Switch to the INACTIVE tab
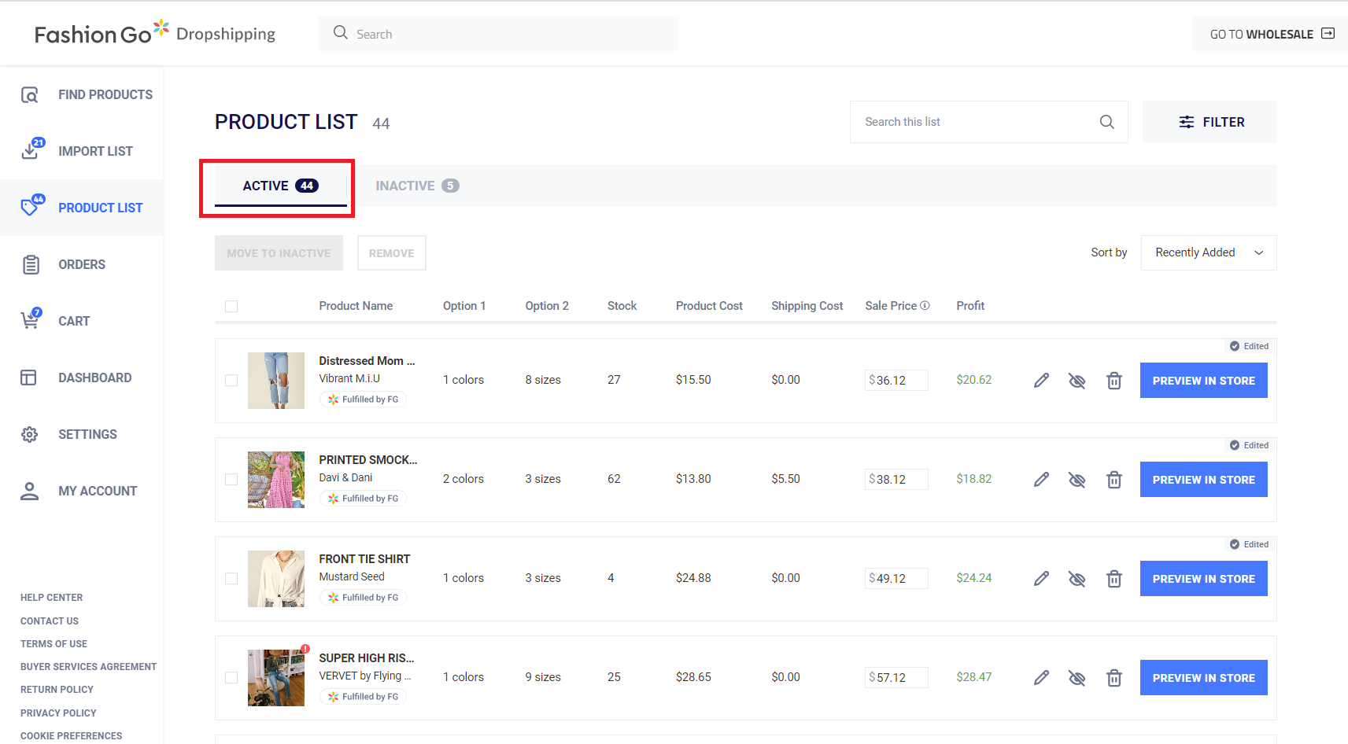This screenshot has width=1348, height=744. point(416,186)
